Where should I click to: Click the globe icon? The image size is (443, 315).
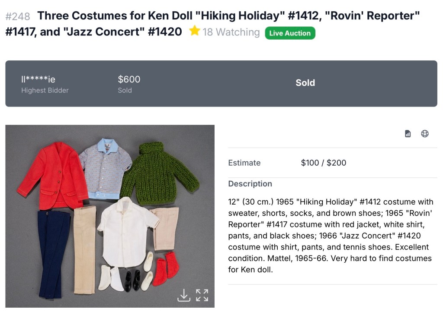click(x=425, y=134)
